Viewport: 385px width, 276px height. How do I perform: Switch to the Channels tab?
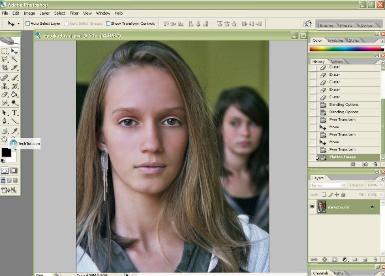pos(321,273)
